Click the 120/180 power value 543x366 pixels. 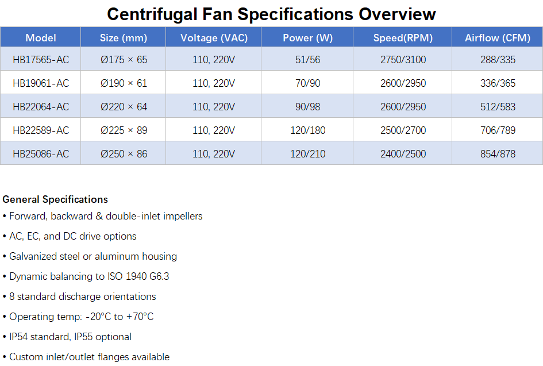(307, 130)
